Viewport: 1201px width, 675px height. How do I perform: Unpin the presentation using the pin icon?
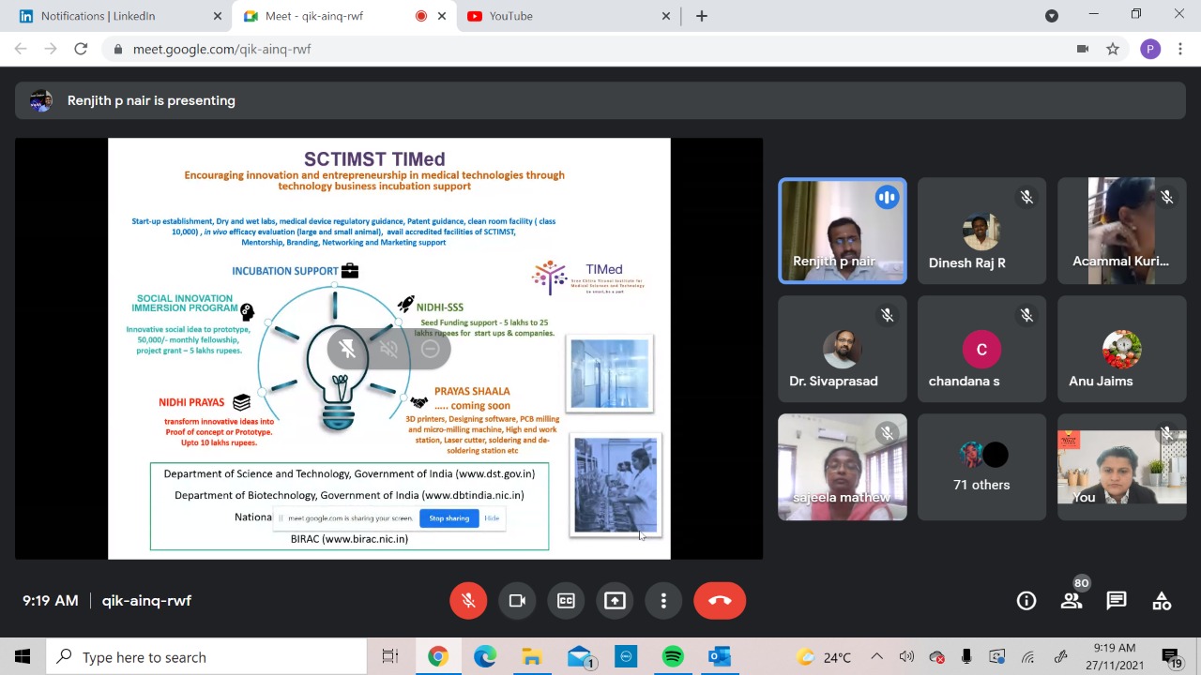tap(347, 349)
